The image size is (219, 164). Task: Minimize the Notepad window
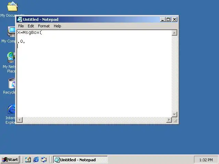click(163, 19)
